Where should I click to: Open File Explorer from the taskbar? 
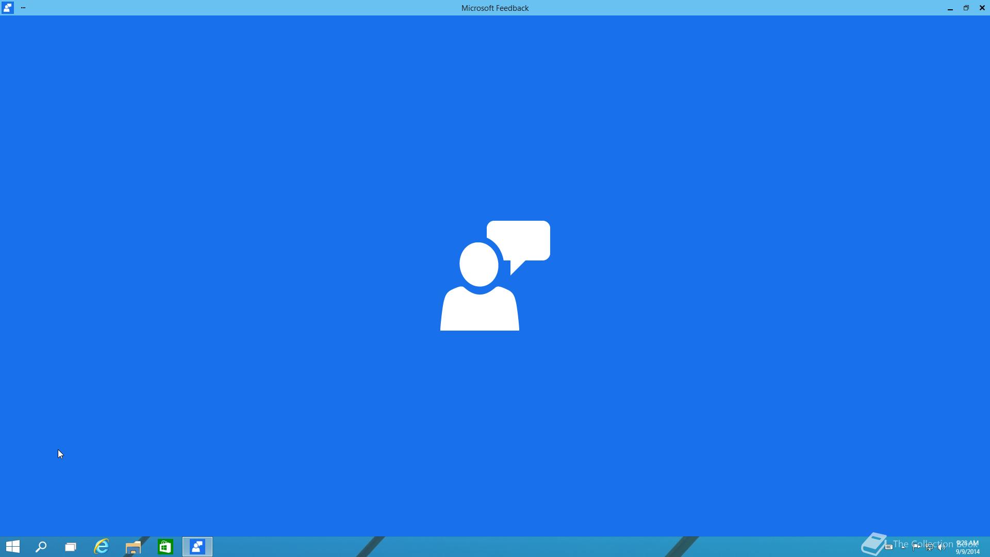click(x=133, y=547)
